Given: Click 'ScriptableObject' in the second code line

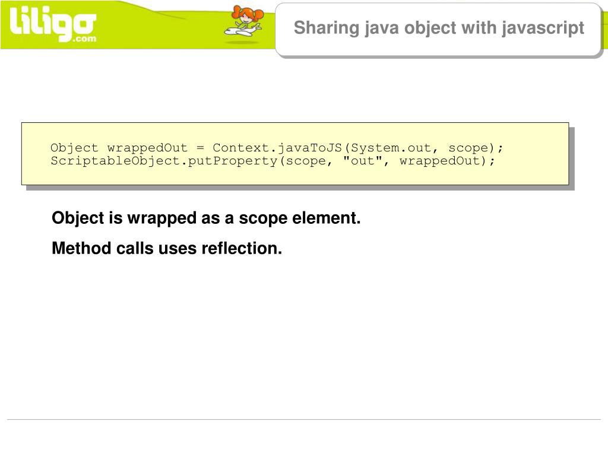Looking at the screenshot, I should [x=115, y=160].
